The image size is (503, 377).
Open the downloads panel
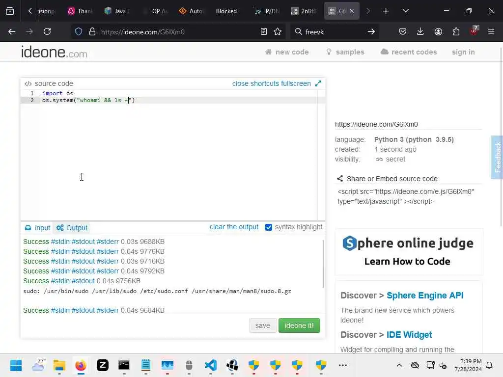420,31
